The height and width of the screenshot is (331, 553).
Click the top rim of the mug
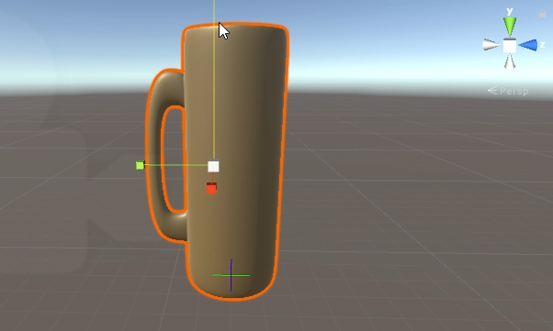235,27
